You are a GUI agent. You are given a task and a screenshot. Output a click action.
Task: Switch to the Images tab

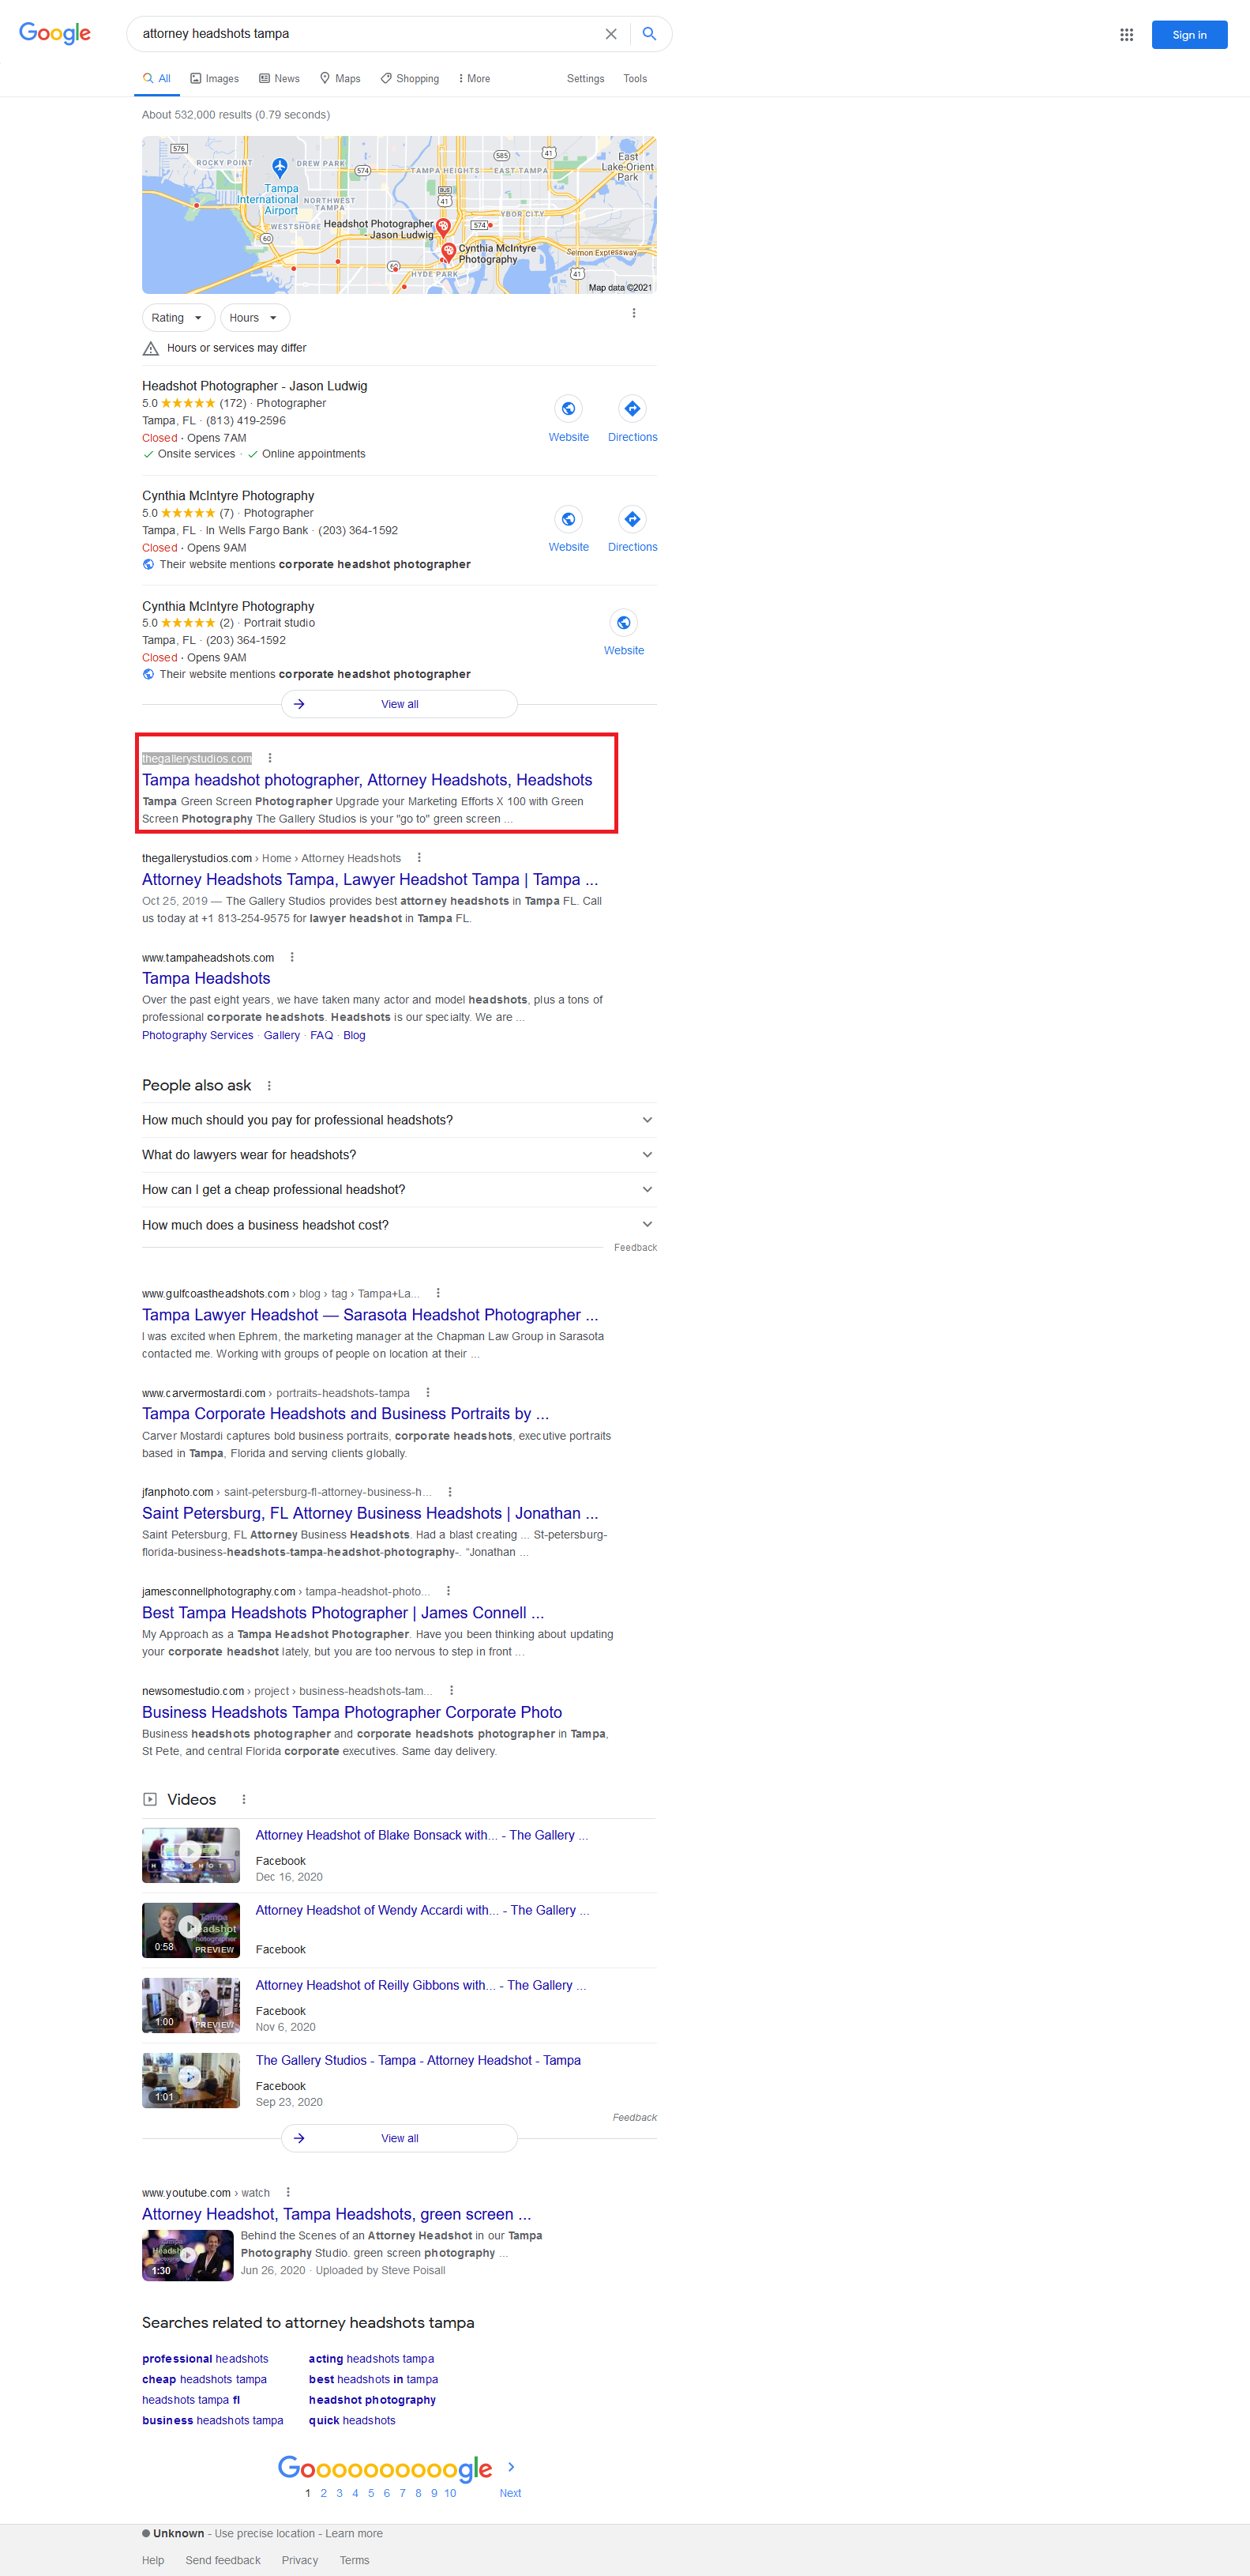(x=215, y=79)
